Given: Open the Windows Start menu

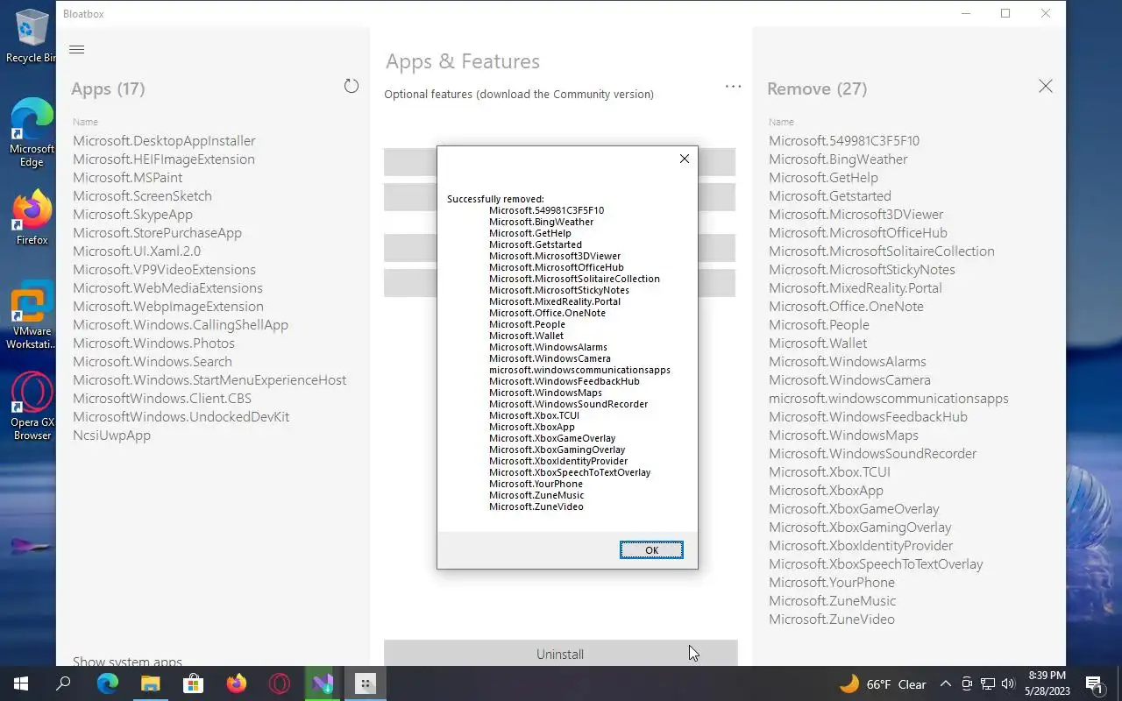Looking at the screenshot, I should click(x=21, y=683).
